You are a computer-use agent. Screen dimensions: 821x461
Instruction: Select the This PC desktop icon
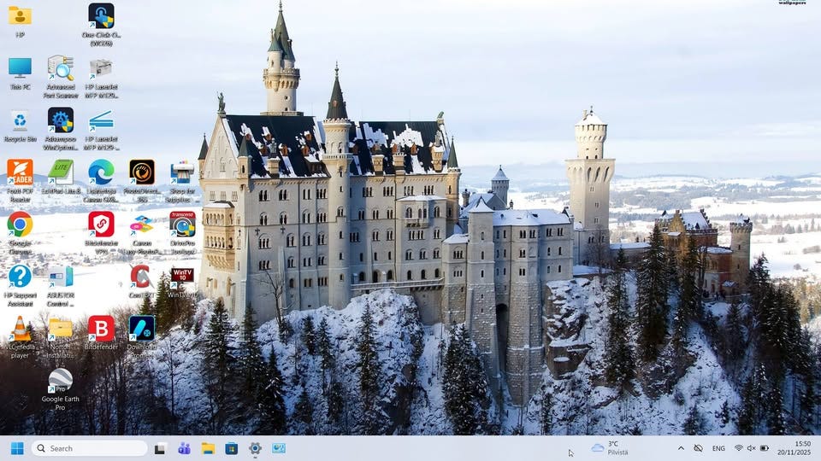point(20,73)
